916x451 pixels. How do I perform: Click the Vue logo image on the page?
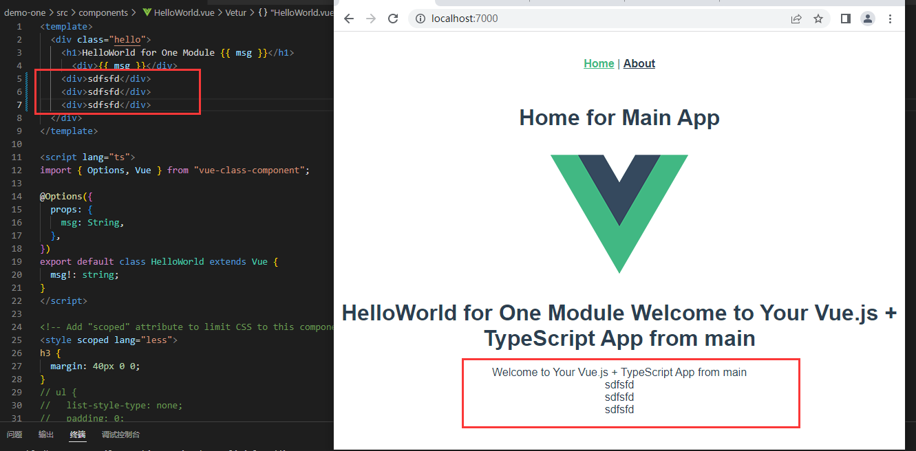[619, 214]
